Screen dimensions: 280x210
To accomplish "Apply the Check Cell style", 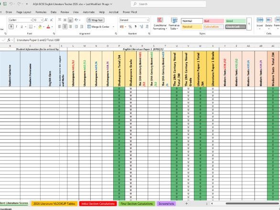I will click(236, 27).
